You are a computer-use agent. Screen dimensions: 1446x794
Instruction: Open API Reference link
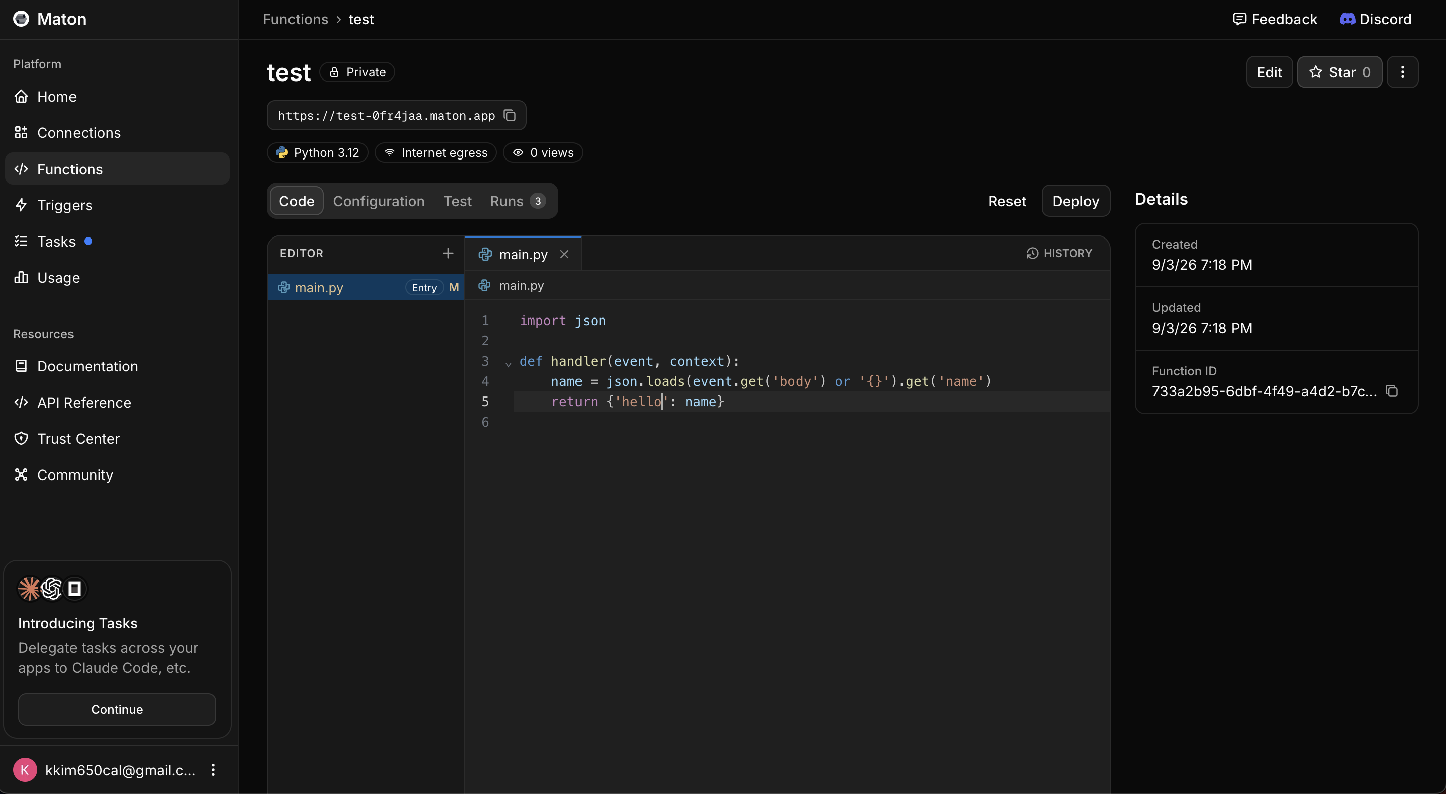117,403
